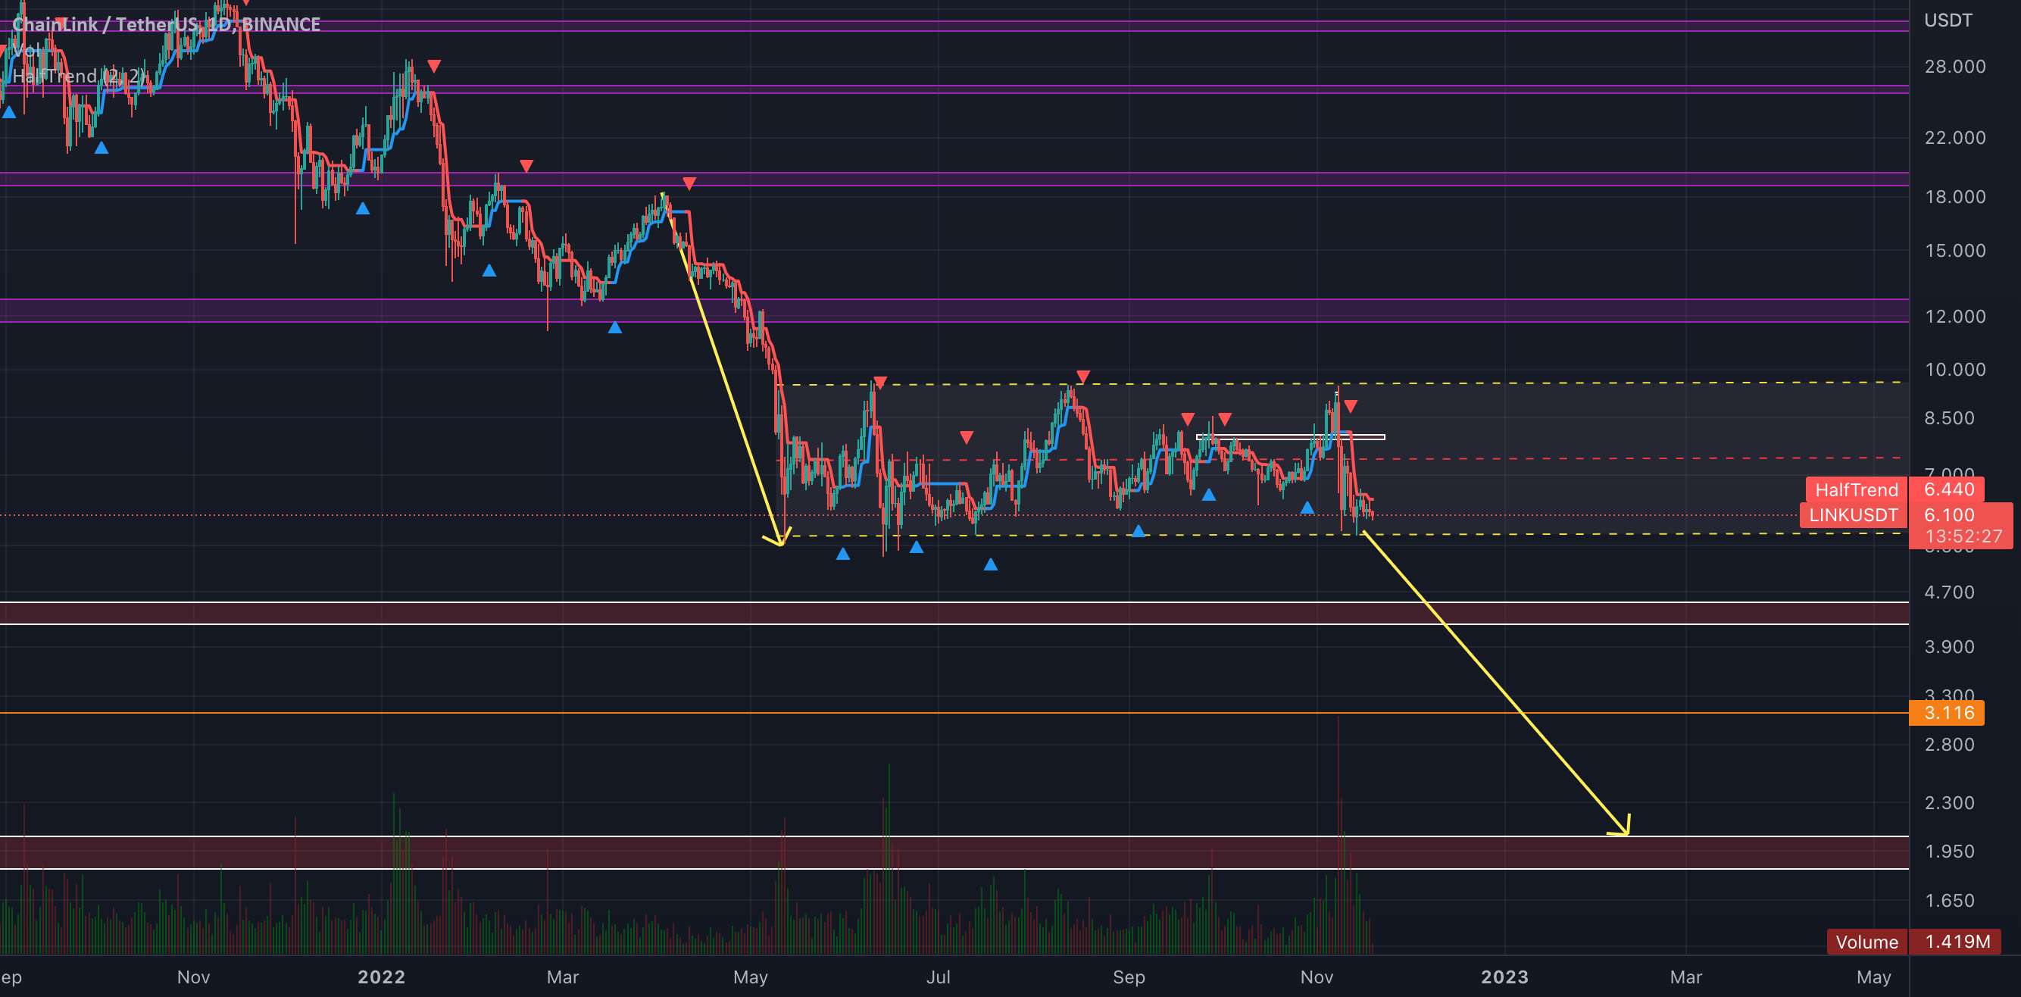Click the 12.000 price axis label
Image resolution: width=2021 pixels, height=997 pixels.
click(x=1954, y=317)
